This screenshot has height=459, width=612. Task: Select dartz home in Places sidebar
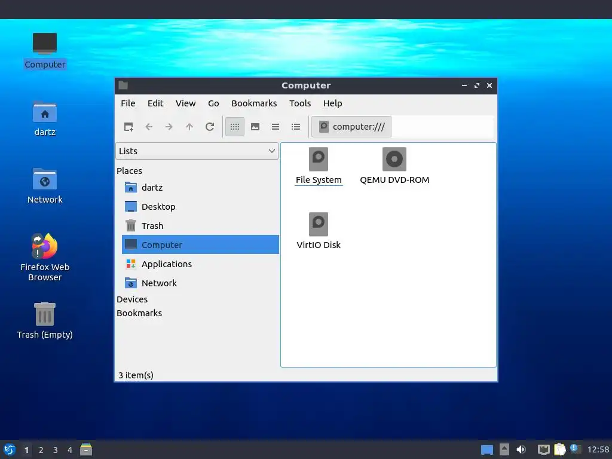click(x=200, y=187)
